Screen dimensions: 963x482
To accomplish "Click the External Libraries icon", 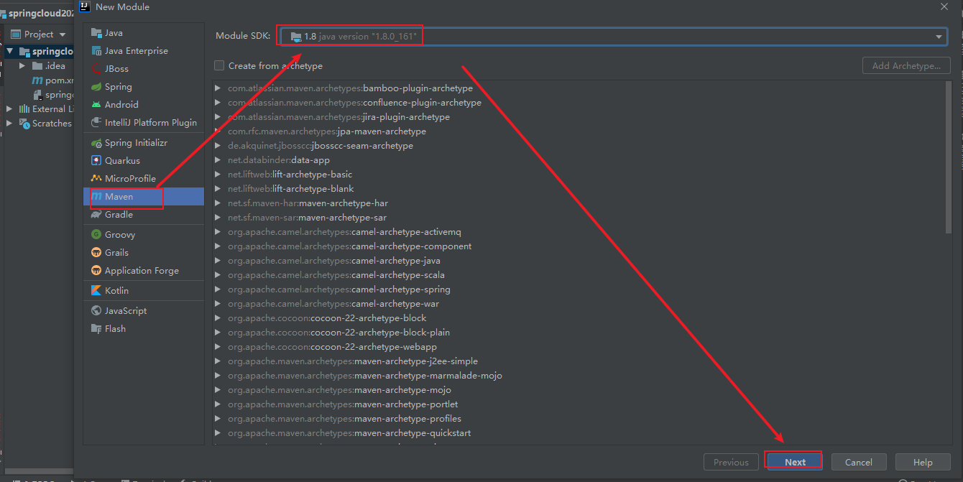I will click(x=24, y=109).
